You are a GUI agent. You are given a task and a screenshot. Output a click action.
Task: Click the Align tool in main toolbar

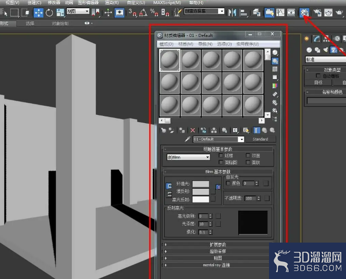[x=243, y=12]
